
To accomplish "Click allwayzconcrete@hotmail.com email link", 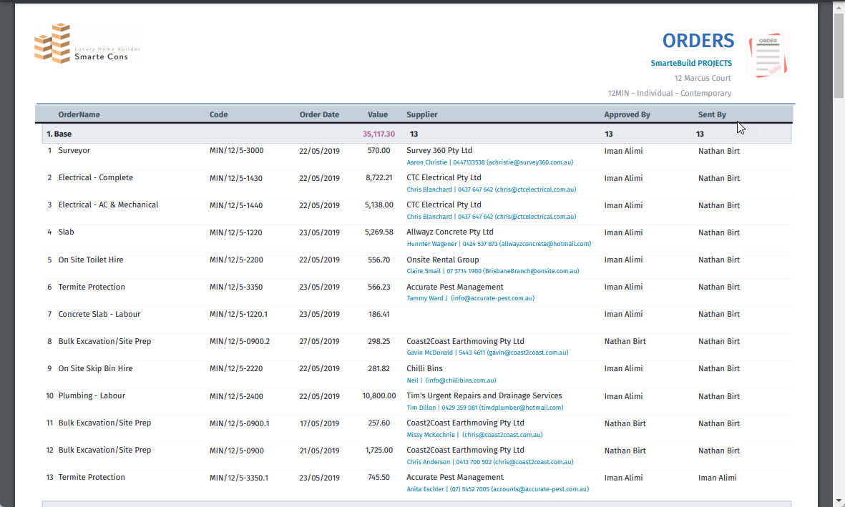I will [x=547, y=243].
